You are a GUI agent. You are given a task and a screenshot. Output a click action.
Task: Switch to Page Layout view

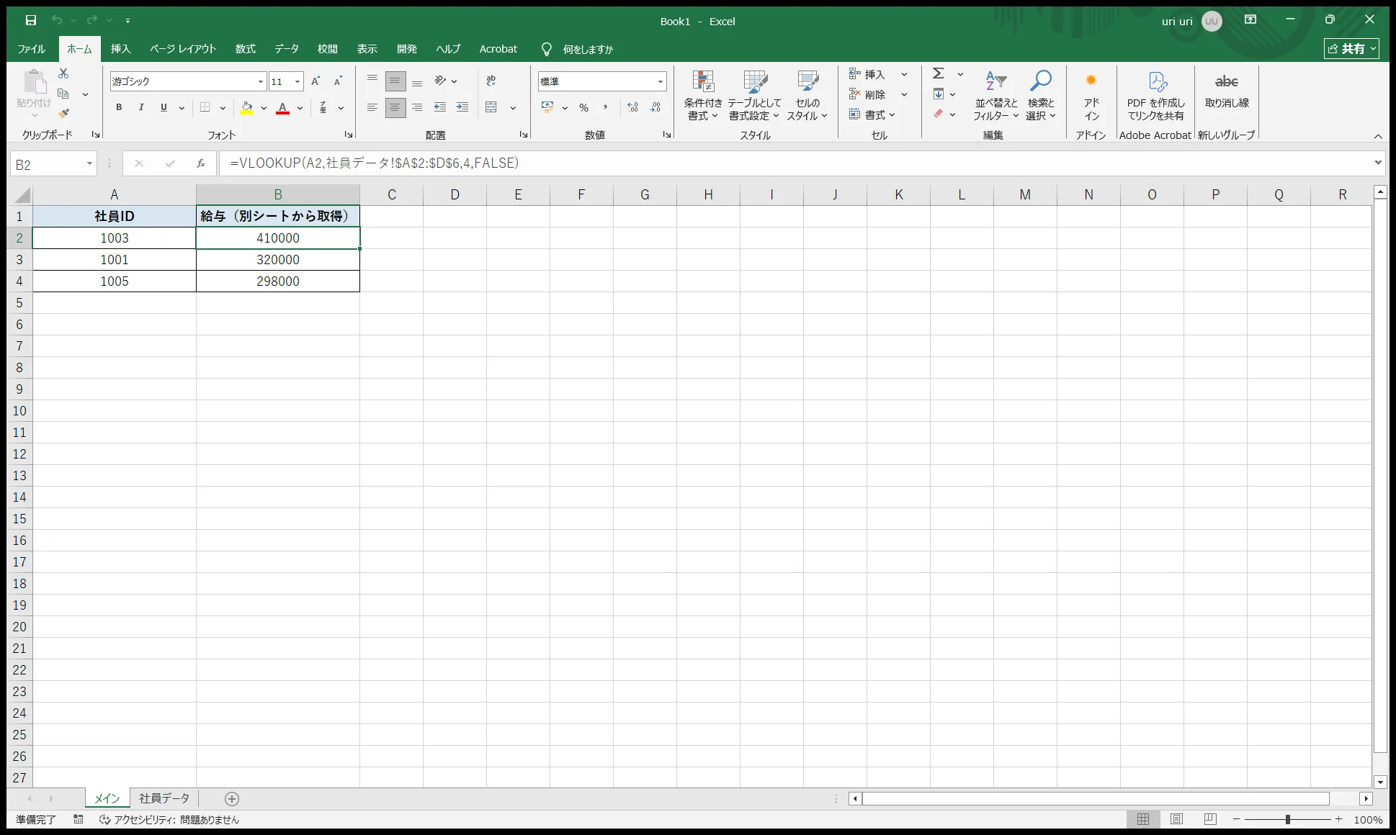(x=1176, y=819)
